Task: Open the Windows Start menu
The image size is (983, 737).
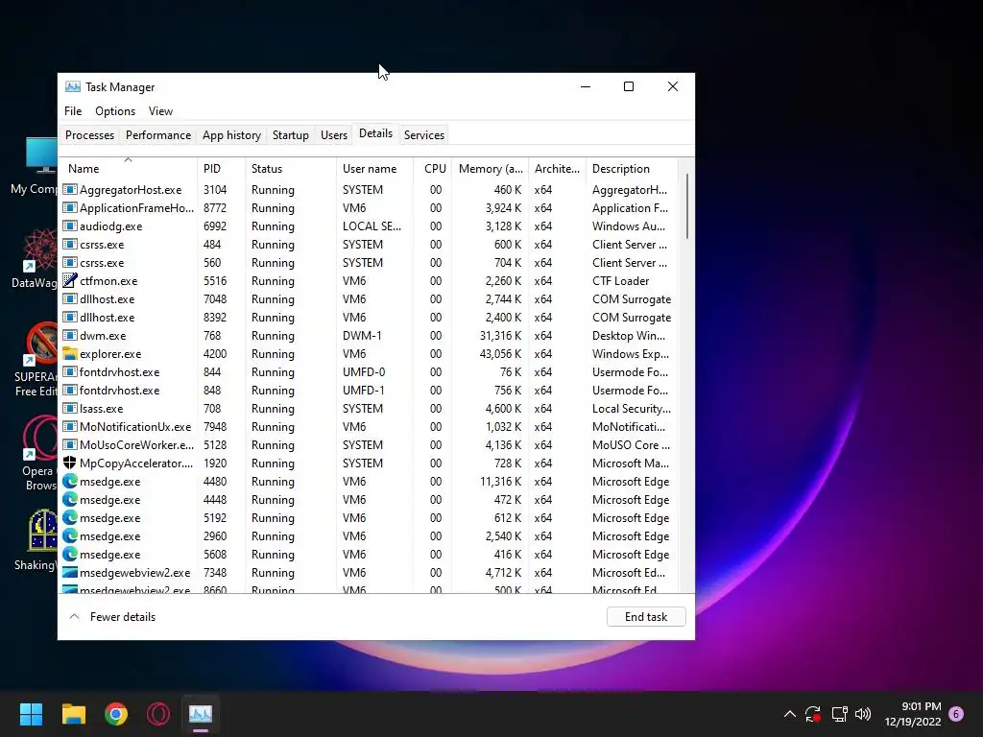Action: point(31,714)
